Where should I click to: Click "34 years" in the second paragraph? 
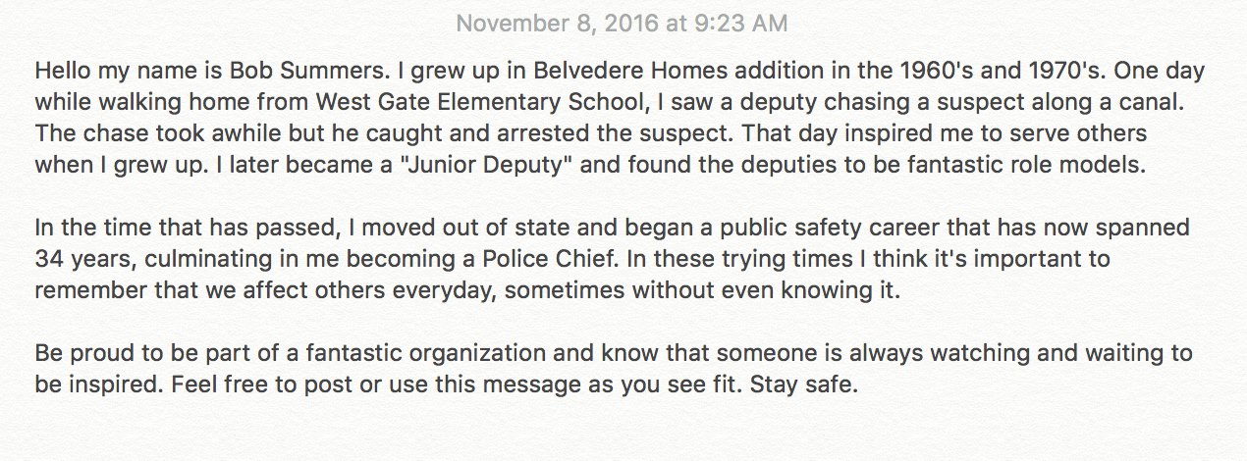coord(75,257)
